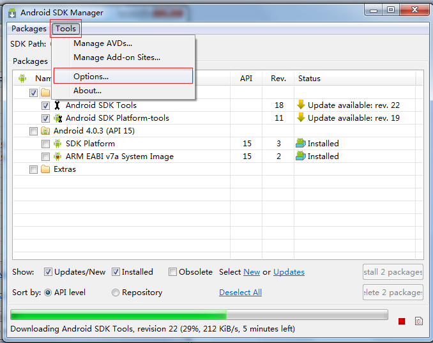Viewport: 433px width, 343px height.
Task: Click the ARM EABI System Image icon
Action: [57, 156]
